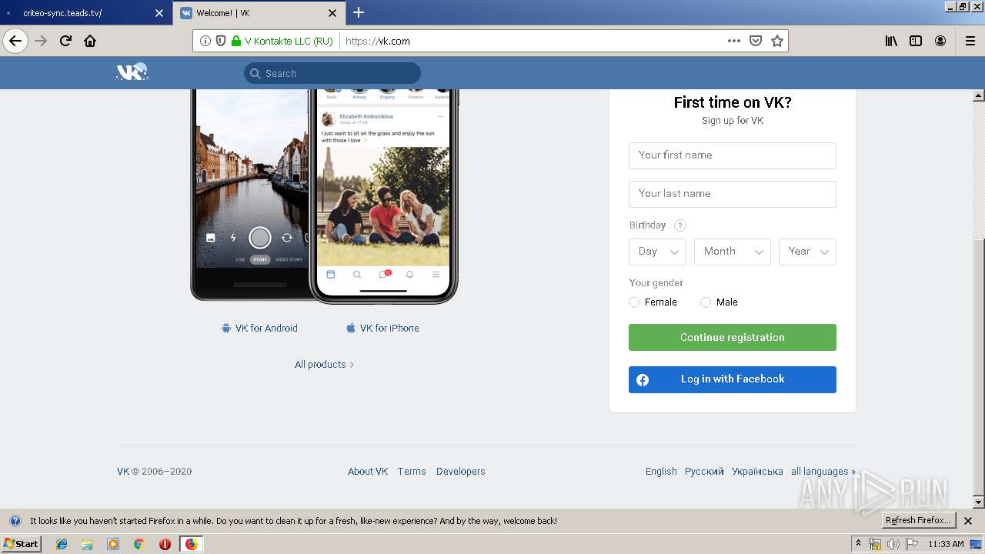Open the Day birthday dropdown
The width and height of the screenshot is (985, 554).
click(657, 252)
